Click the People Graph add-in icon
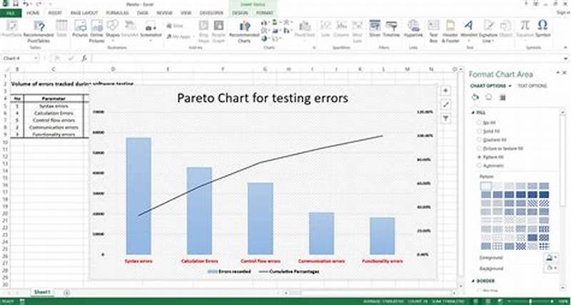 (218, 26)
